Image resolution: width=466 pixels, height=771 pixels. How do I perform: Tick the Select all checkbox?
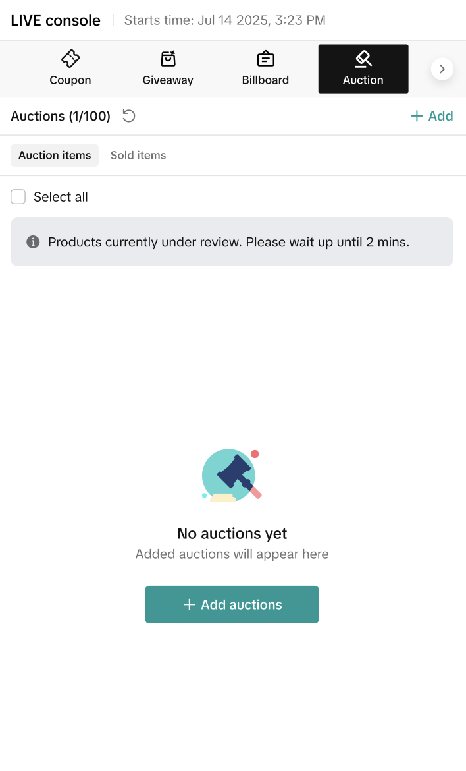click(18, 197)
